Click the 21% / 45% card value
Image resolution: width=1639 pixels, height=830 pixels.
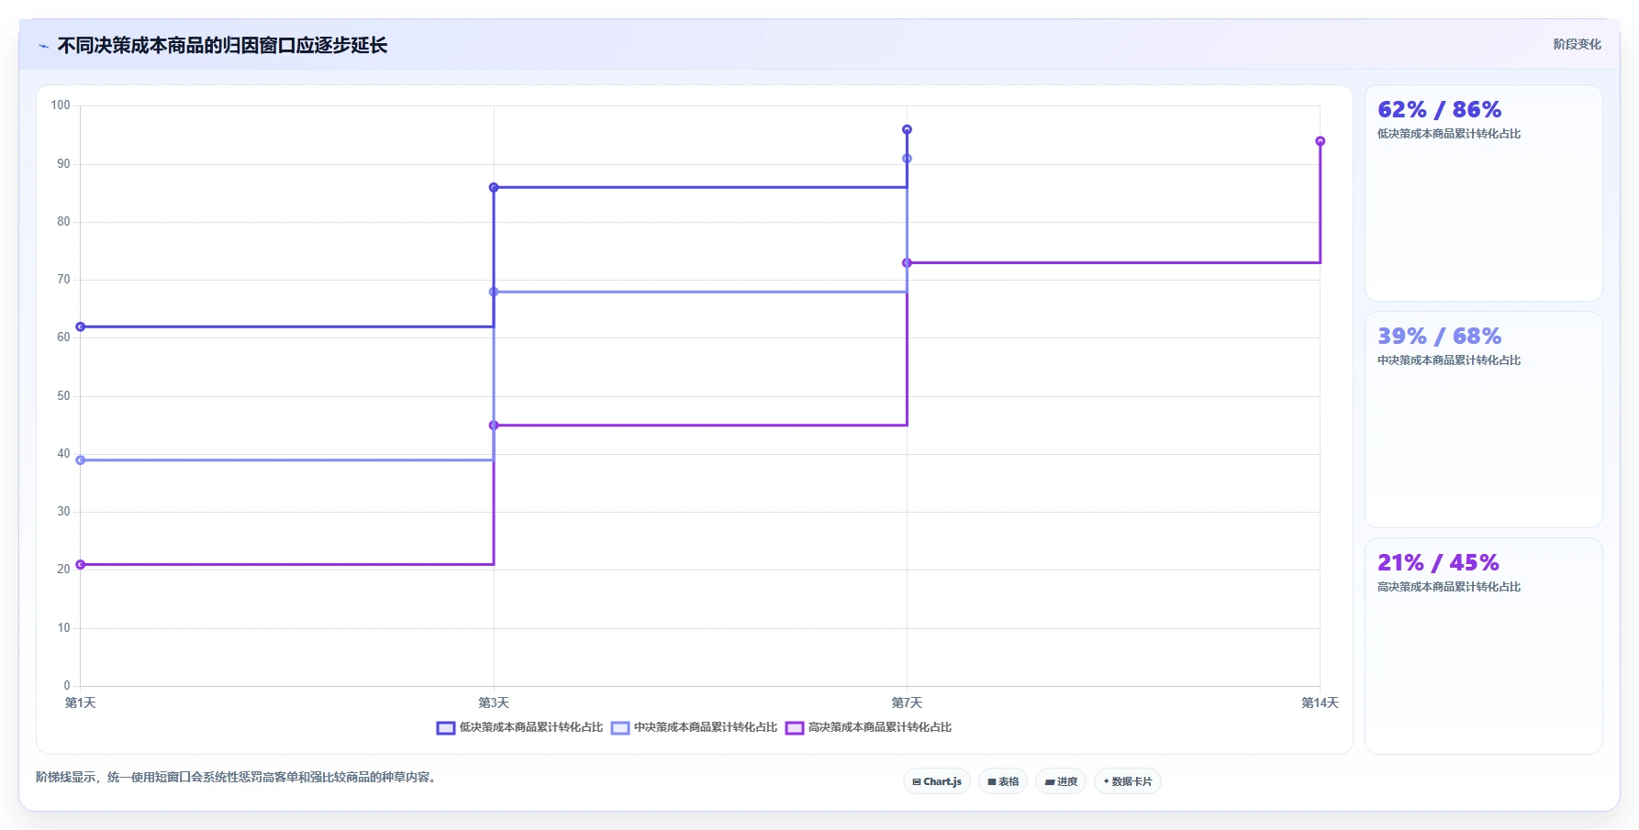click(x=1438, y=563)
